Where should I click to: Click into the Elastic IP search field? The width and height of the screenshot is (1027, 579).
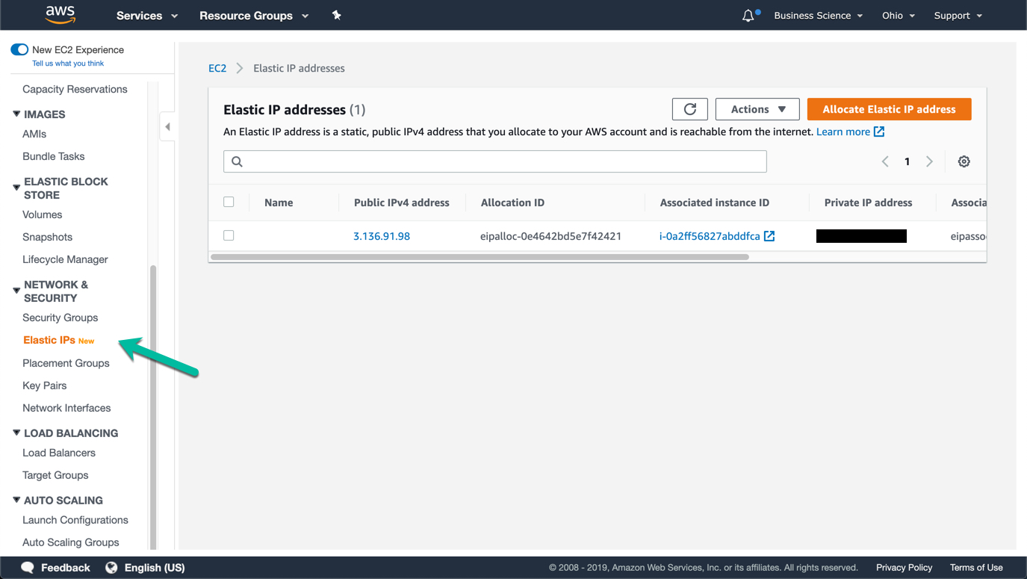[x=495, y=161]
